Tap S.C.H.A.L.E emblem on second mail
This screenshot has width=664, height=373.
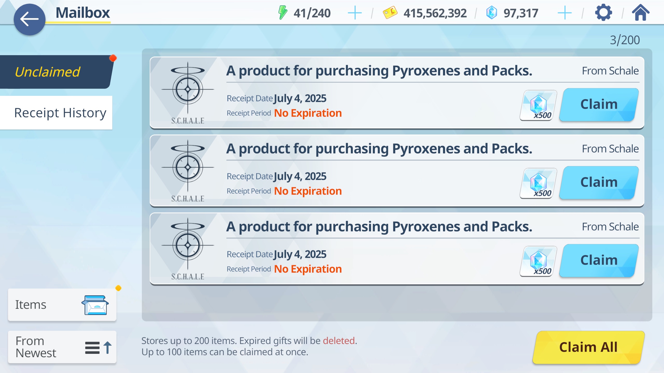pos(188,171)
